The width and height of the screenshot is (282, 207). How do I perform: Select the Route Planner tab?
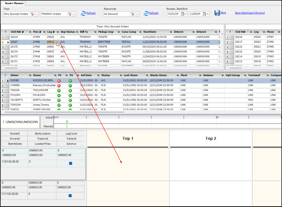[x=14, y=3]
